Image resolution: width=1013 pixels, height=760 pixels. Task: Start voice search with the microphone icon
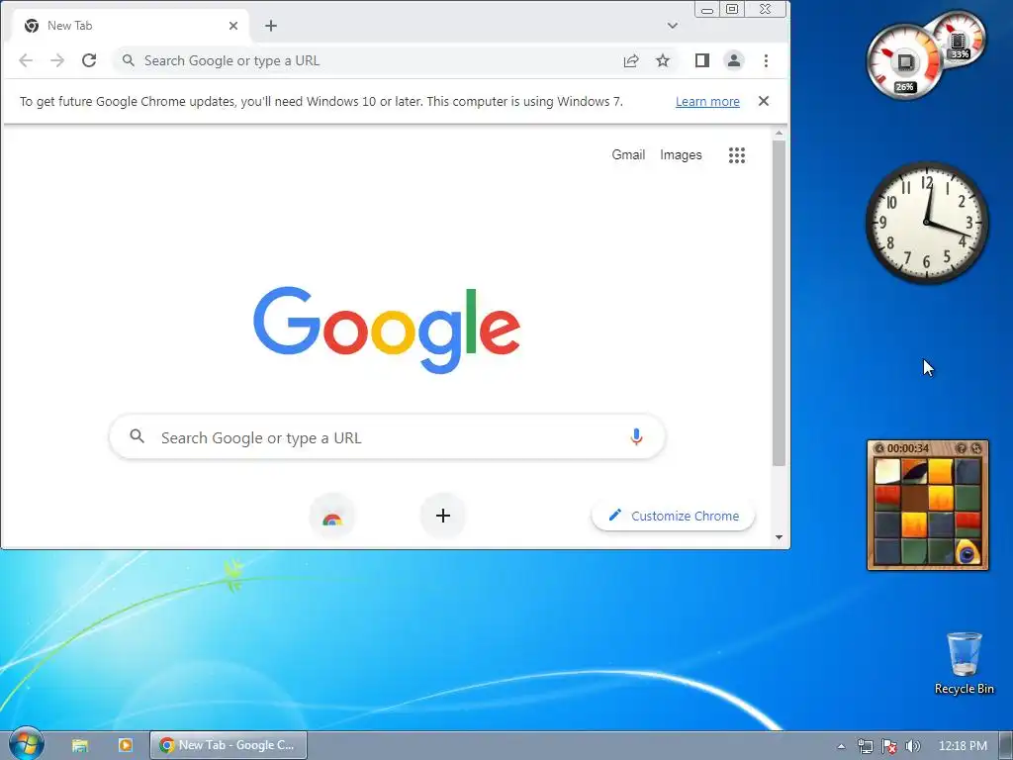[636, 437]
